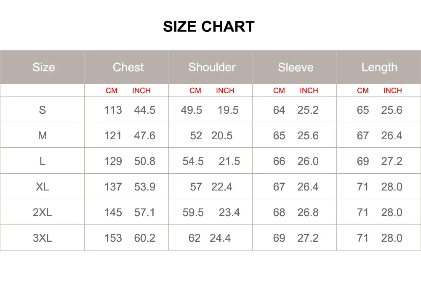421x287 pixels.
Task: Click the Sleeve column header
Action: 296,67
